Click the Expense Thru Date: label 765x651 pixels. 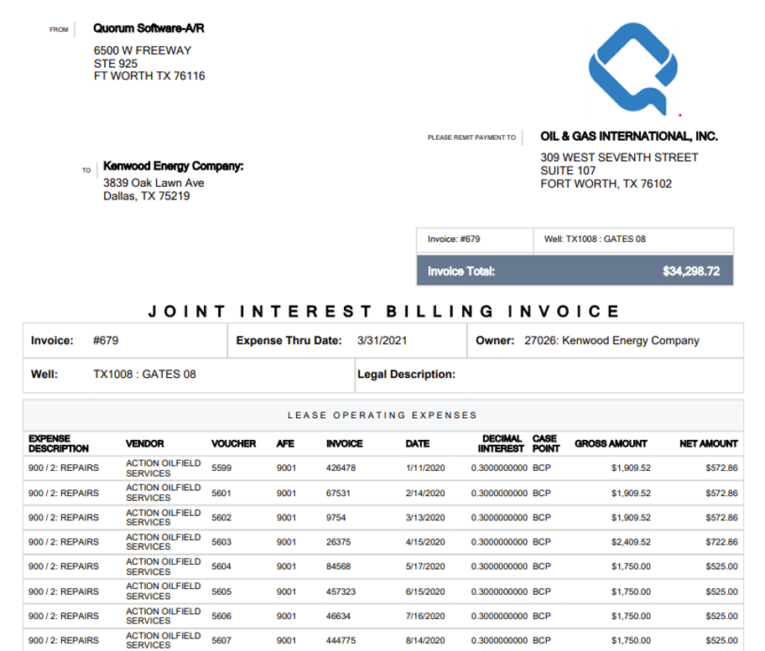[289, 341]
